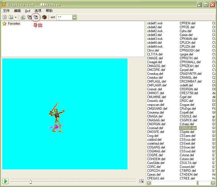Click the horizontal scrollbar thumb of file list
Image resolution: width=217 pixels, height=187 pixels.
point(198,183)
